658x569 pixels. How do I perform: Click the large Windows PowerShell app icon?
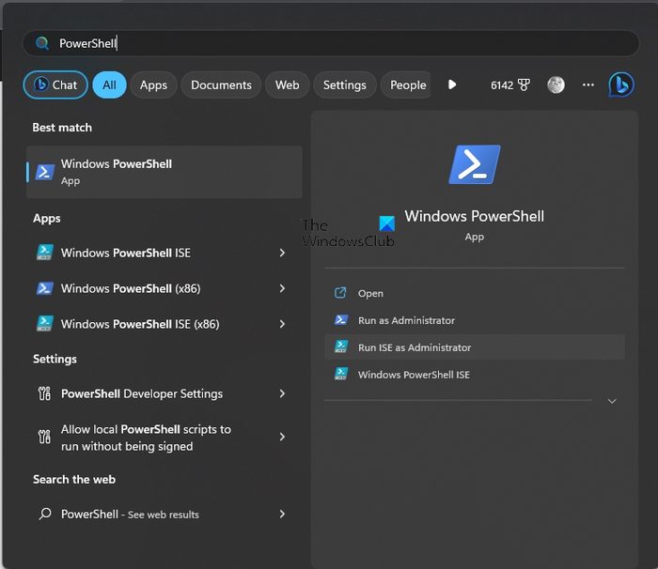475,164
